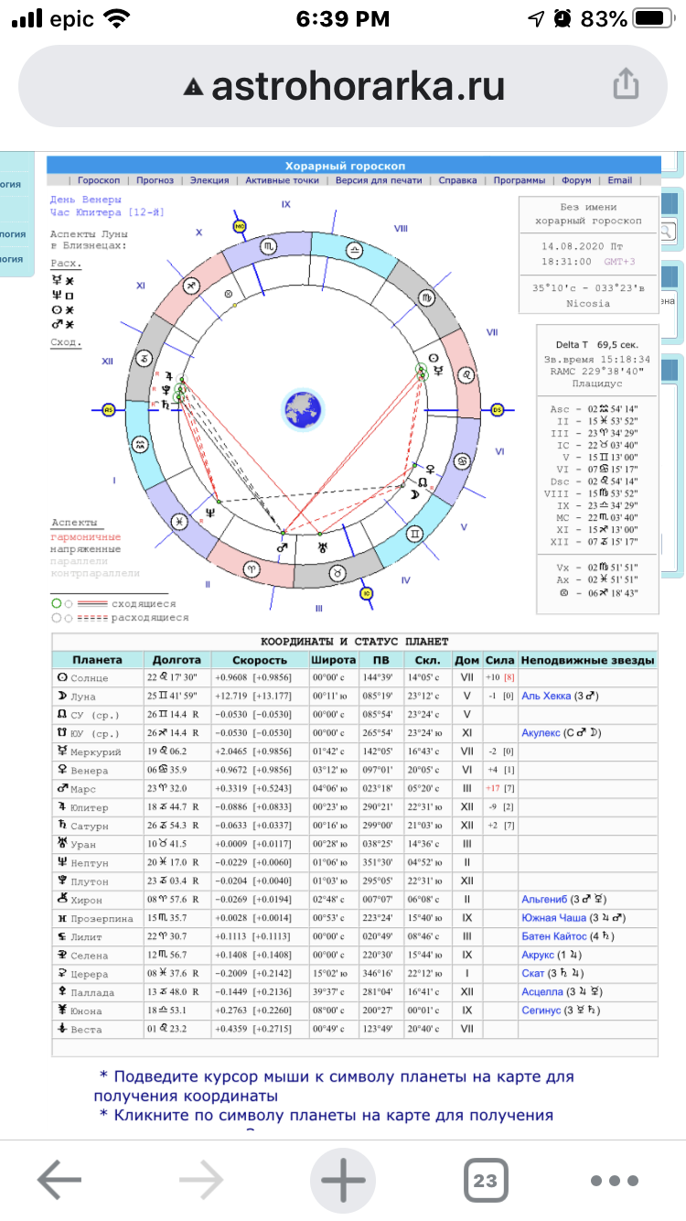This screenshot has height=1221, width=686.
Task: Click the Uranus symbol on the chart
Action: point(321,547)
